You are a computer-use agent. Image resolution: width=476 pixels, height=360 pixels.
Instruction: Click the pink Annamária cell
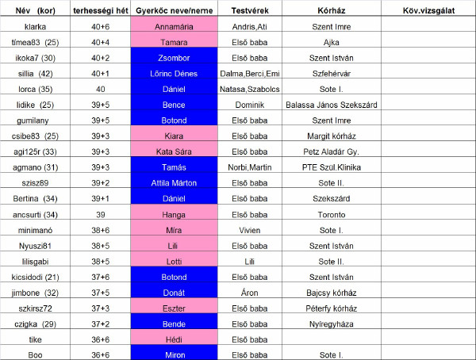(x=174, y=26)
